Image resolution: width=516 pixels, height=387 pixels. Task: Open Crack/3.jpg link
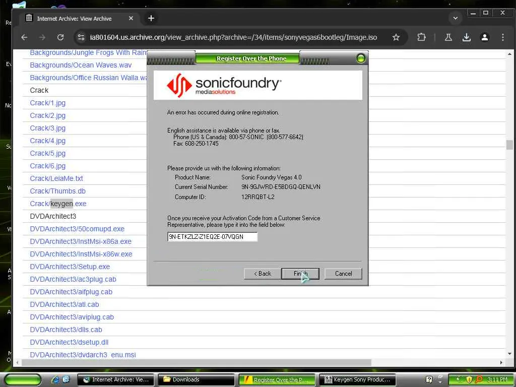pyautogui.click(x=48, y=128)
